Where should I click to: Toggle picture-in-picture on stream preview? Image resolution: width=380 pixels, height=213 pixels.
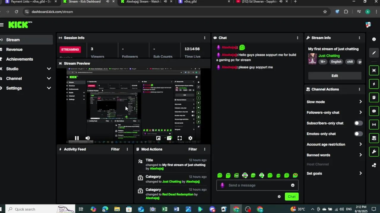tap(158, 138)
